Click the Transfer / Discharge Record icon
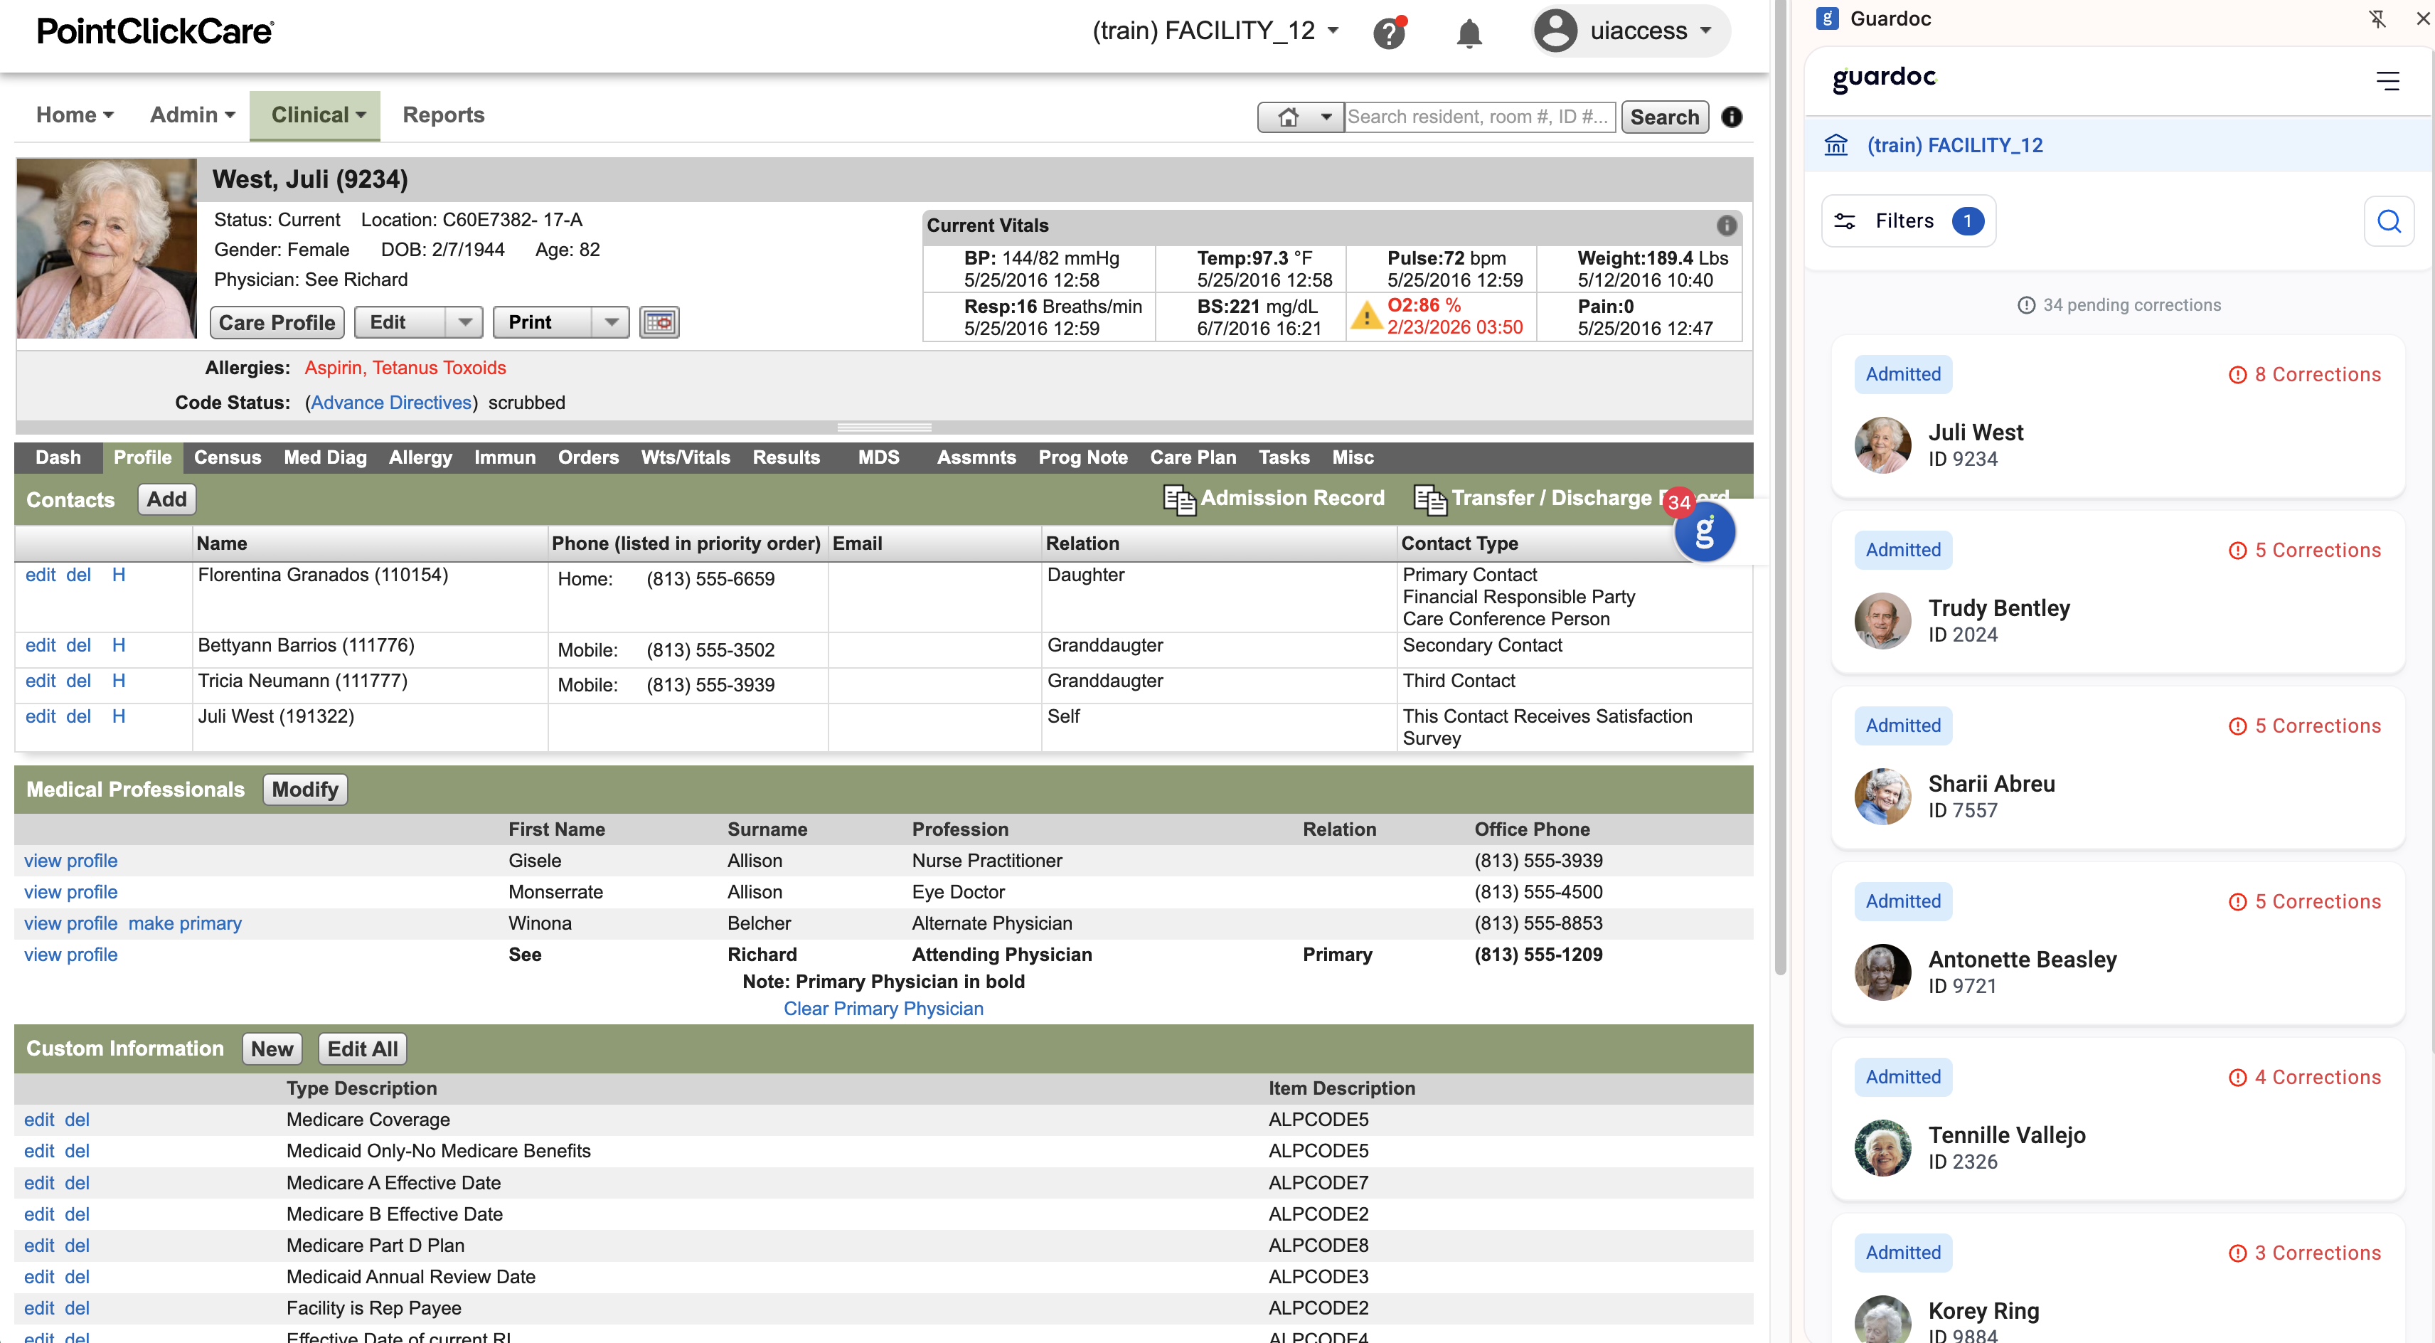2435x1343 pixels. pyautogui.click(x=1429, y=499)
